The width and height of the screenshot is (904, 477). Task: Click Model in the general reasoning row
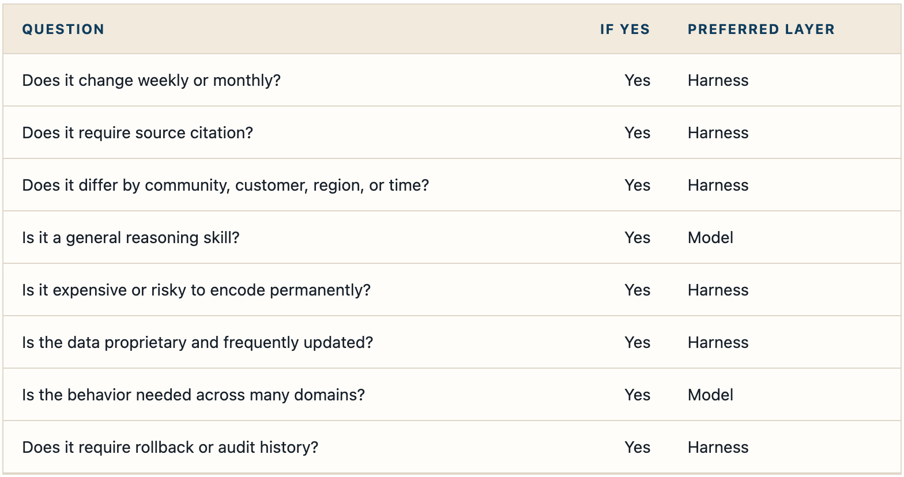pyautogui.click(x=710, y=237)
